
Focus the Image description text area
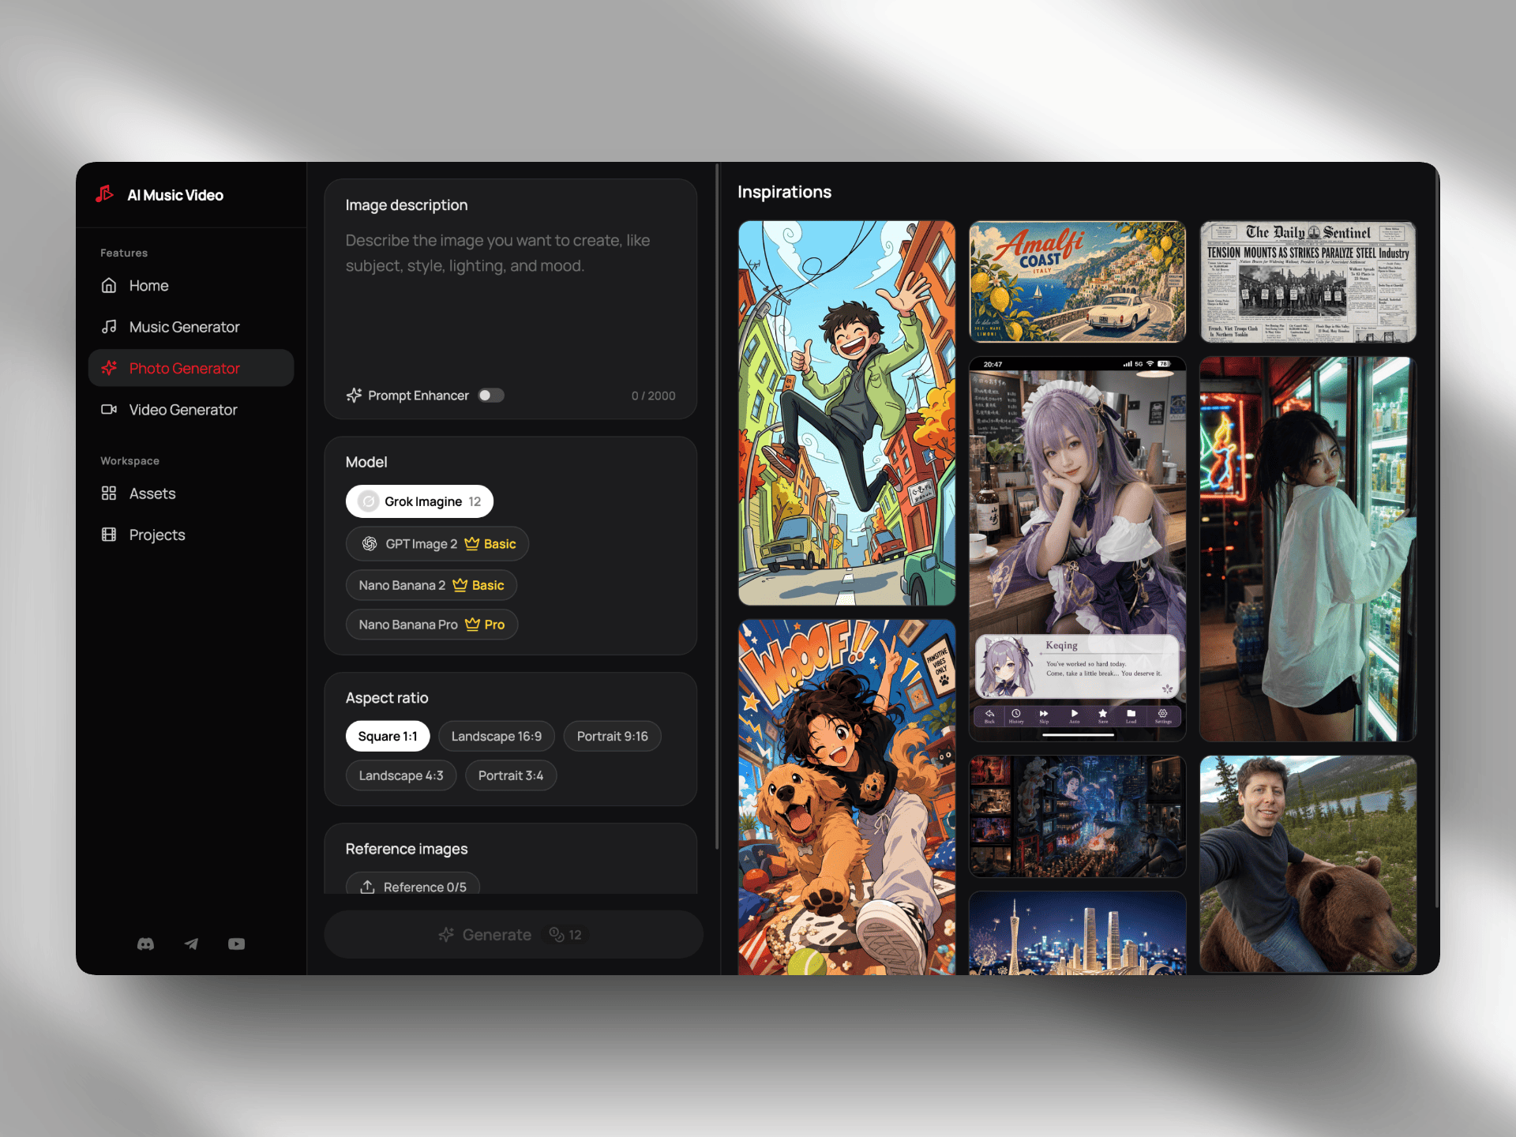510,300
